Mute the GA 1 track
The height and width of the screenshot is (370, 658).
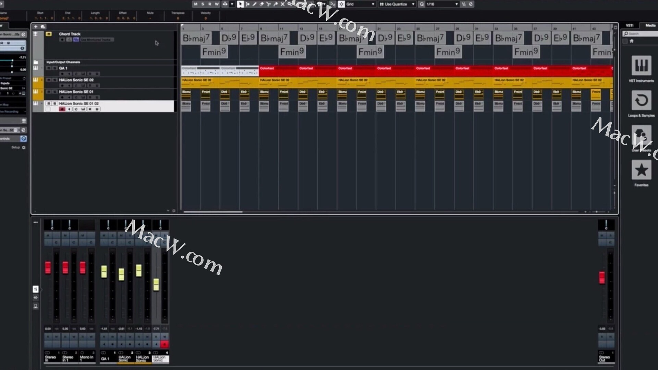pos(49,68)
